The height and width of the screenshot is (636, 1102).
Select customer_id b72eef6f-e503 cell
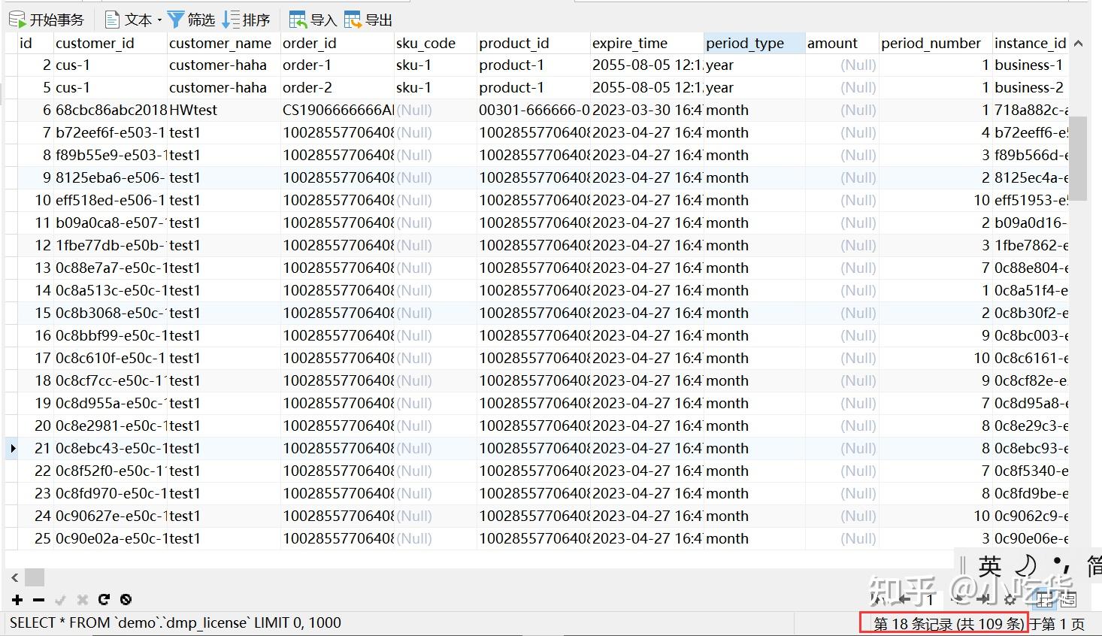(x=111, y=132)
